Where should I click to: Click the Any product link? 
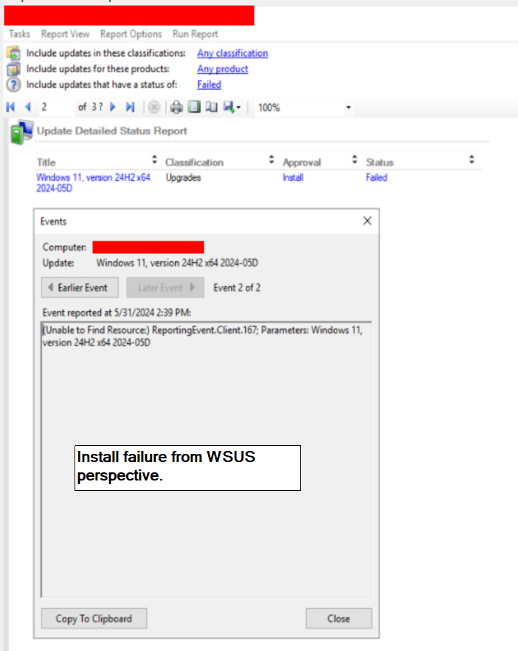(x=223, y=69)
